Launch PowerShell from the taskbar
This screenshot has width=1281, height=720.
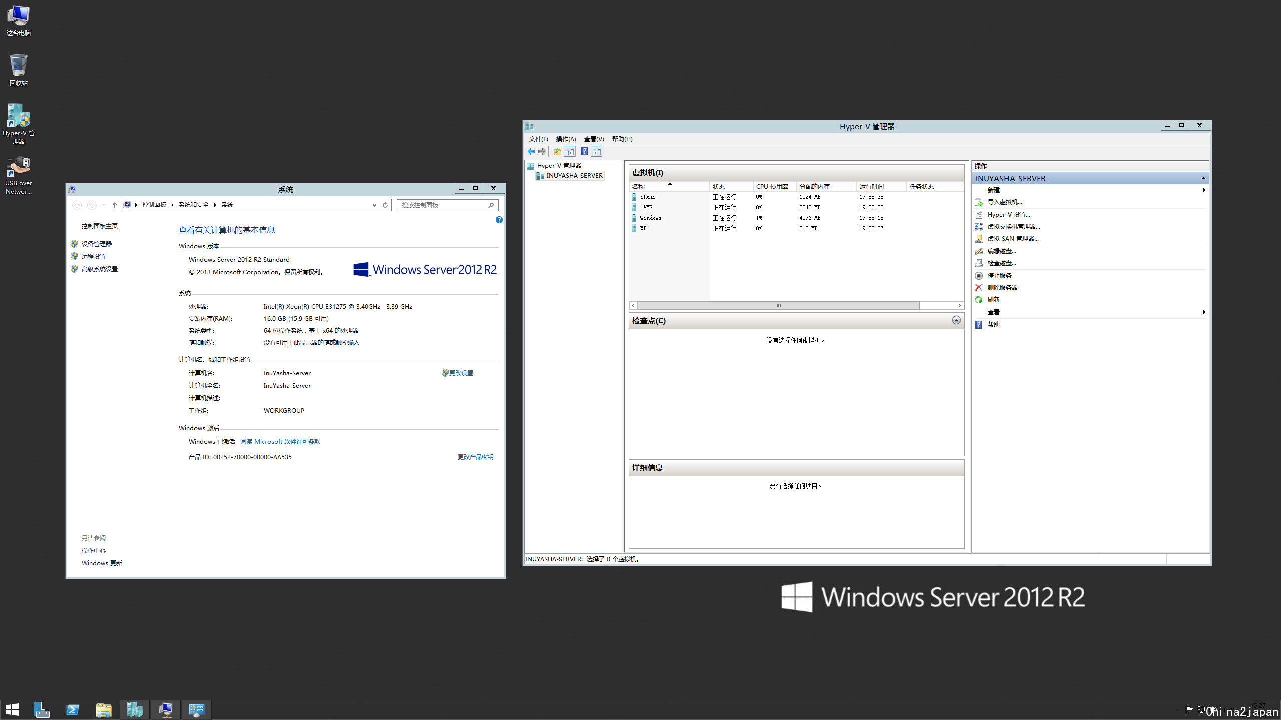(72, 710)
